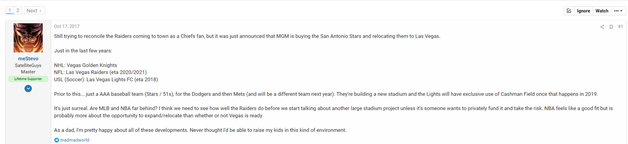This screenshot has height=144, width=628.
Task: Bookmark post #1 using the bookmark icon
Action: coord(611,27)
